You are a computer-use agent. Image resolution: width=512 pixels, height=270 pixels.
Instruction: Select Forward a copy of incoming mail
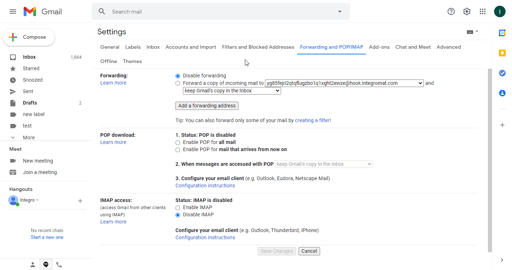pyautogui.click(x=178, y=83)
